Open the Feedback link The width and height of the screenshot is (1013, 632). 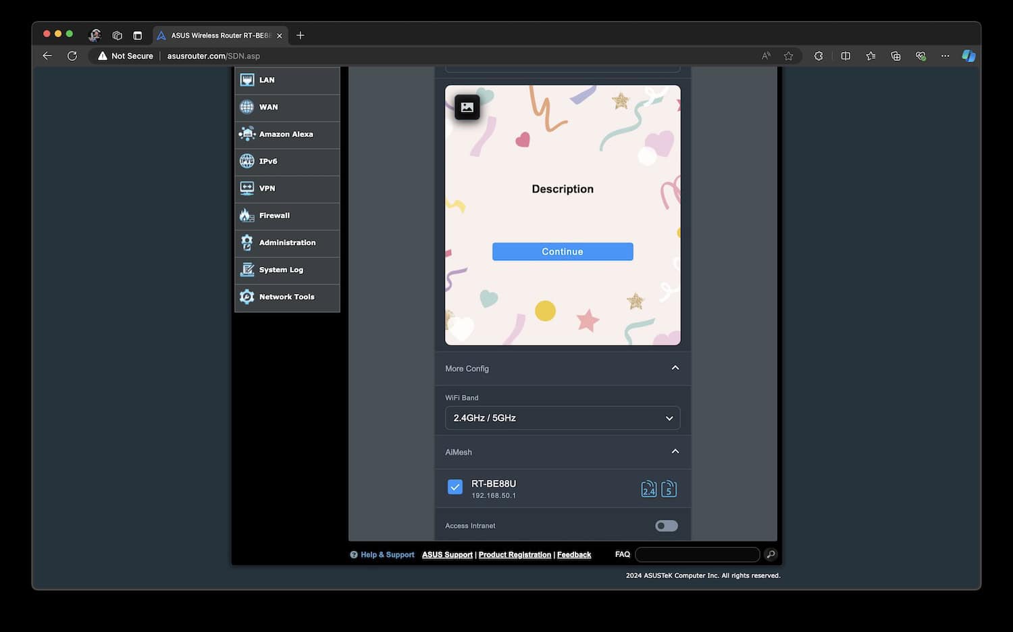point(574,554)
